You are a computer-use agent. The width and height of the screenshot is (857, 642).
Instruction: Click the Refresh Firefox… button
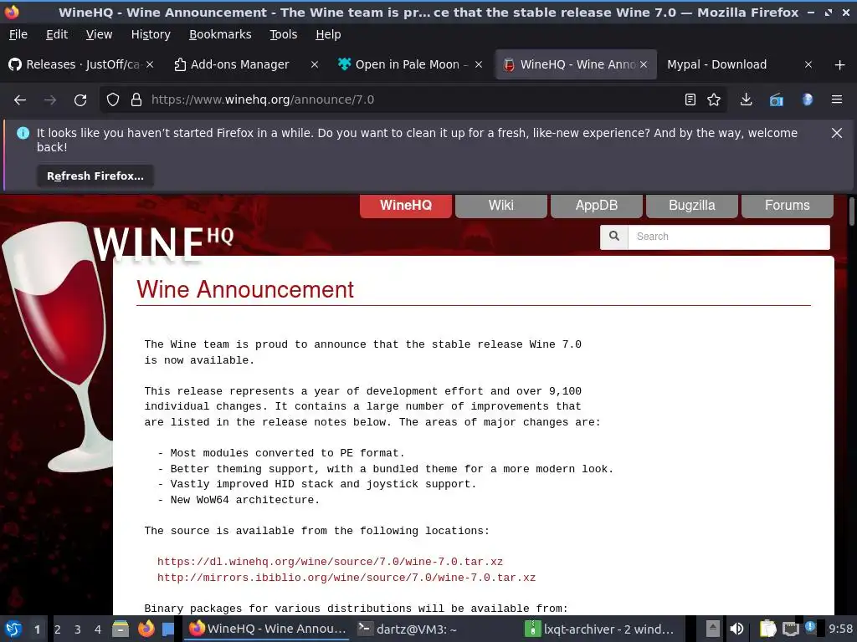[x=95, y=176]
